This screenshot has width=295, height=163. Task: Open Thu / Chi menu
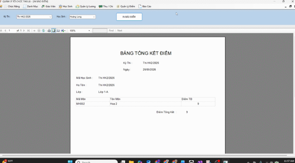click(106, 7)
